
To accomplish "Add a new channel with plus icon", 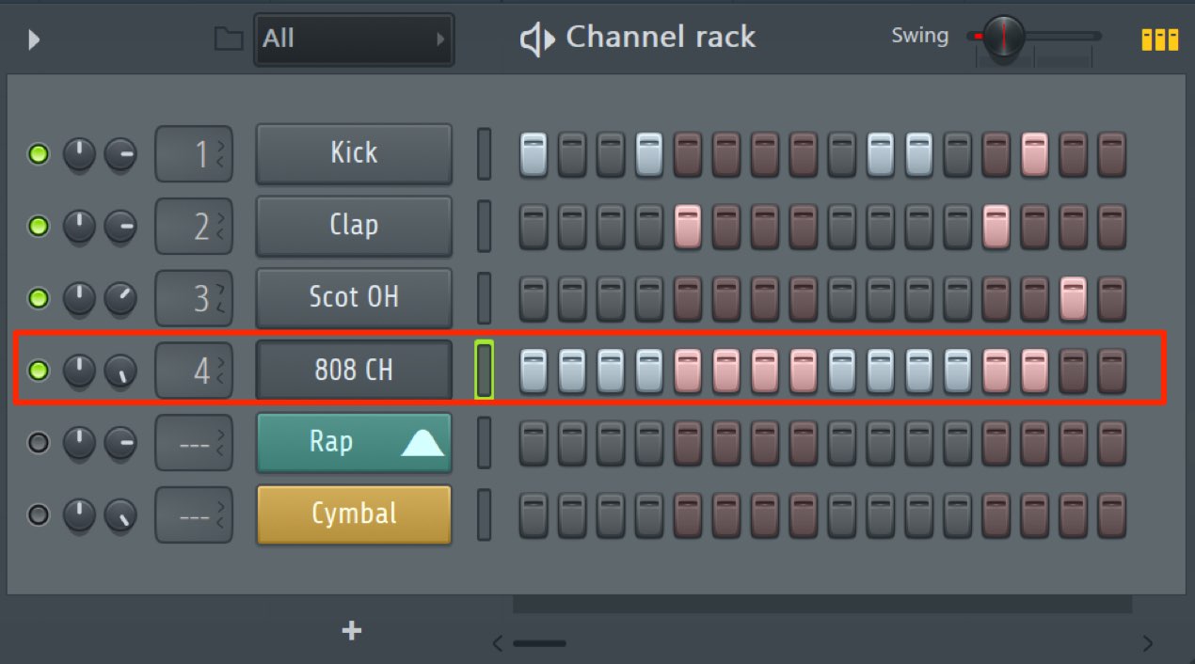I will pos(351,630).
